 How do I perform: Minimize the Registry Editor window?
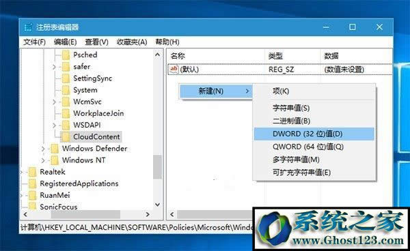pyautogui.click(x=326, y=27)
